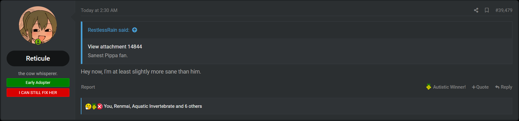The height and width of the screenshot is (121, 519).
Task: Open the Early Adopter badge
Action: point(38,82)
